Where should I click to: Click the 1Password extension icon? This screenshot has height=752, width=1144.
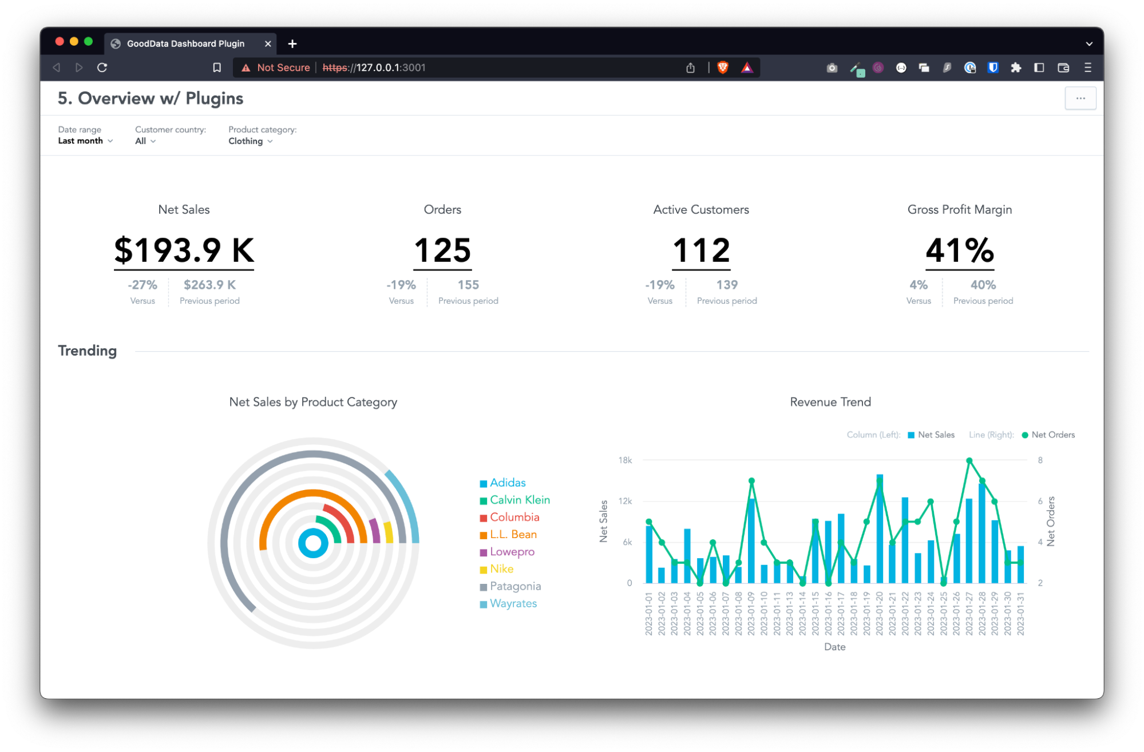969,67
